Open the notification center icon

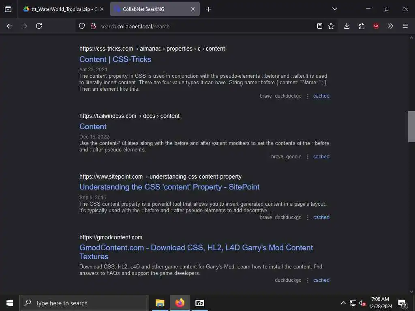(402, 303)
